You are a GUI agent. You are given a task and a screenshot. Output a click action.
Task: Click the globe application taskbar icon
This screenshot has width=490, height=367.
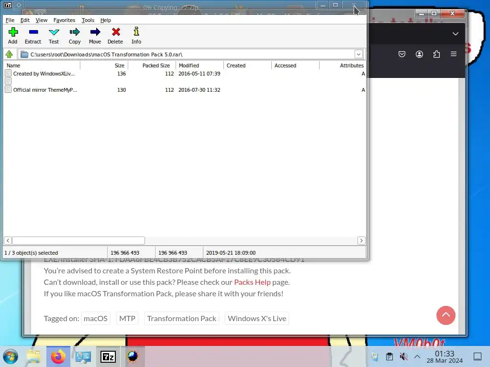click(x=133, y=356)
